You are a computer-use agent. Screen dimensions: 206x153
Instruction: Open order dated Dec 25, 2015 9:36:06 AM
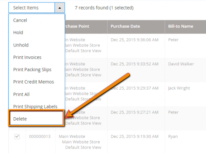(135, 40)
